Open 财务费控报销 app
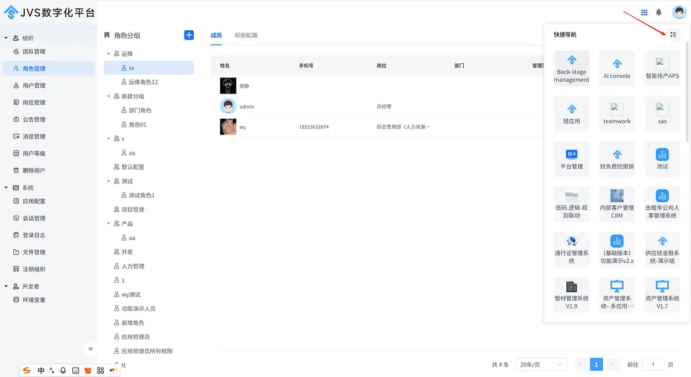The width and height of the screenshot is (691, 377). point(617,159)
